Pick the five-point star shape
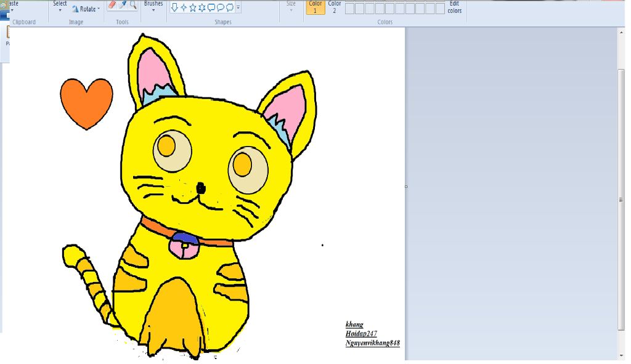 click(x=193, y=7)
